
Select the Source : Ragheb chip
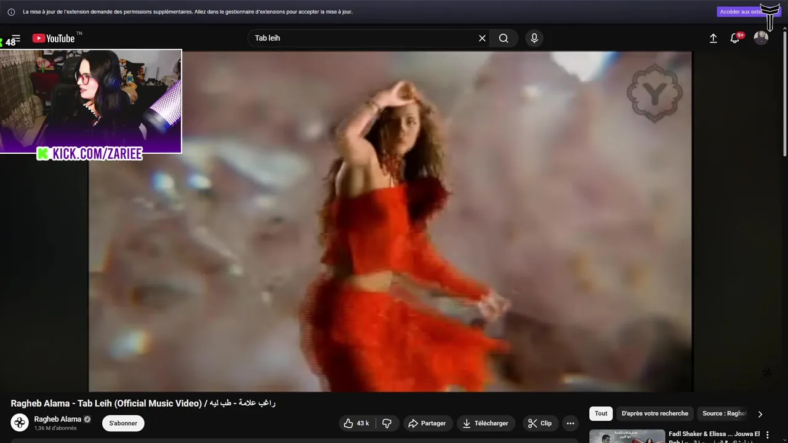[x=724, y=413]
